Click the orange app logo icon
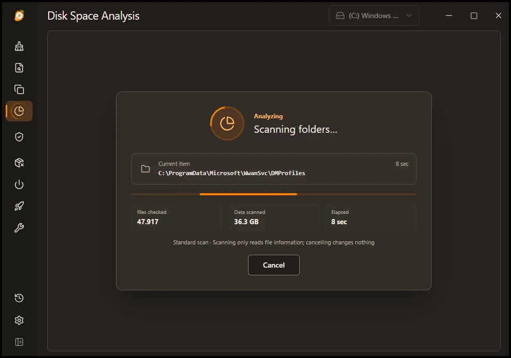The image size is (511, 358). [x=19, y=15]
